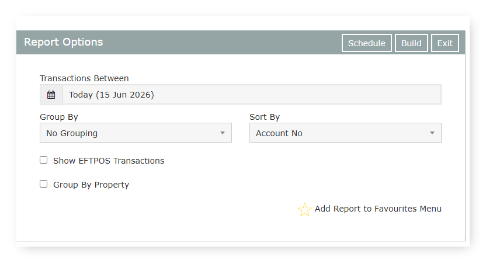Click the yellow favourites star icon

pos(304,210)
